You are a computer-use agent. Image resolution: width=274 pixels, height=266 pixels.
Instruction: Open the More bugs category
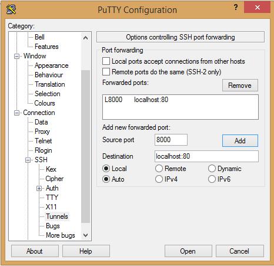(x=61, y=235)
